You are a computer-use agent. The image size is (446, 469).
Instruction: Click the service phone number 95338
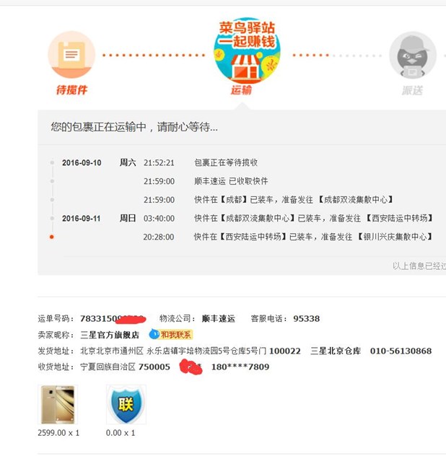(x=306, y=318)
